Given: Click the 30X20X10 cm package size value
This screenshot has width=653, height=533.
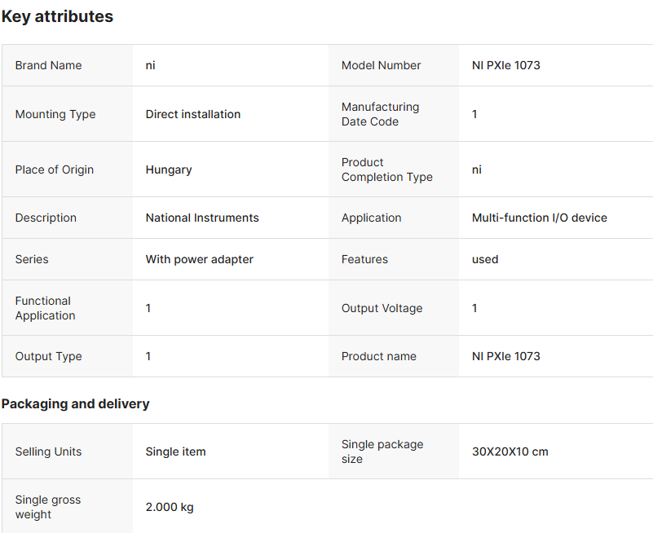Looking at the screenshot, I should (x=510, y=452).
